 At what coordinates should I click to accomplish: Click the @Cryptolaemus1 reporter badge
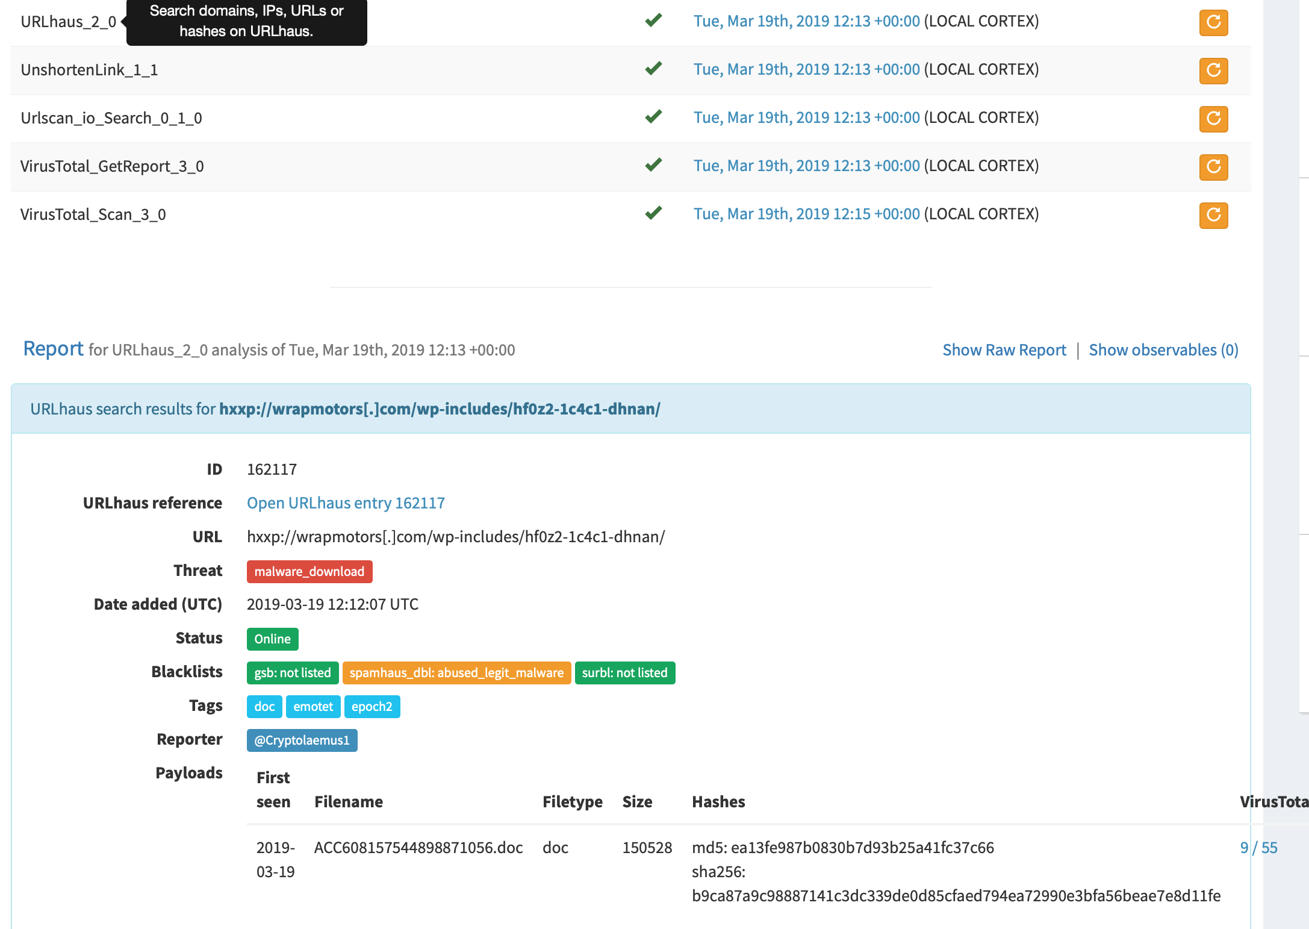[302, 740]
